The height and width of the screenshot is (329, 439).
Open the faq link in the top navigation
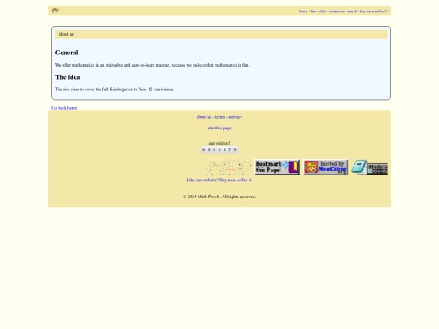(313, 11)
